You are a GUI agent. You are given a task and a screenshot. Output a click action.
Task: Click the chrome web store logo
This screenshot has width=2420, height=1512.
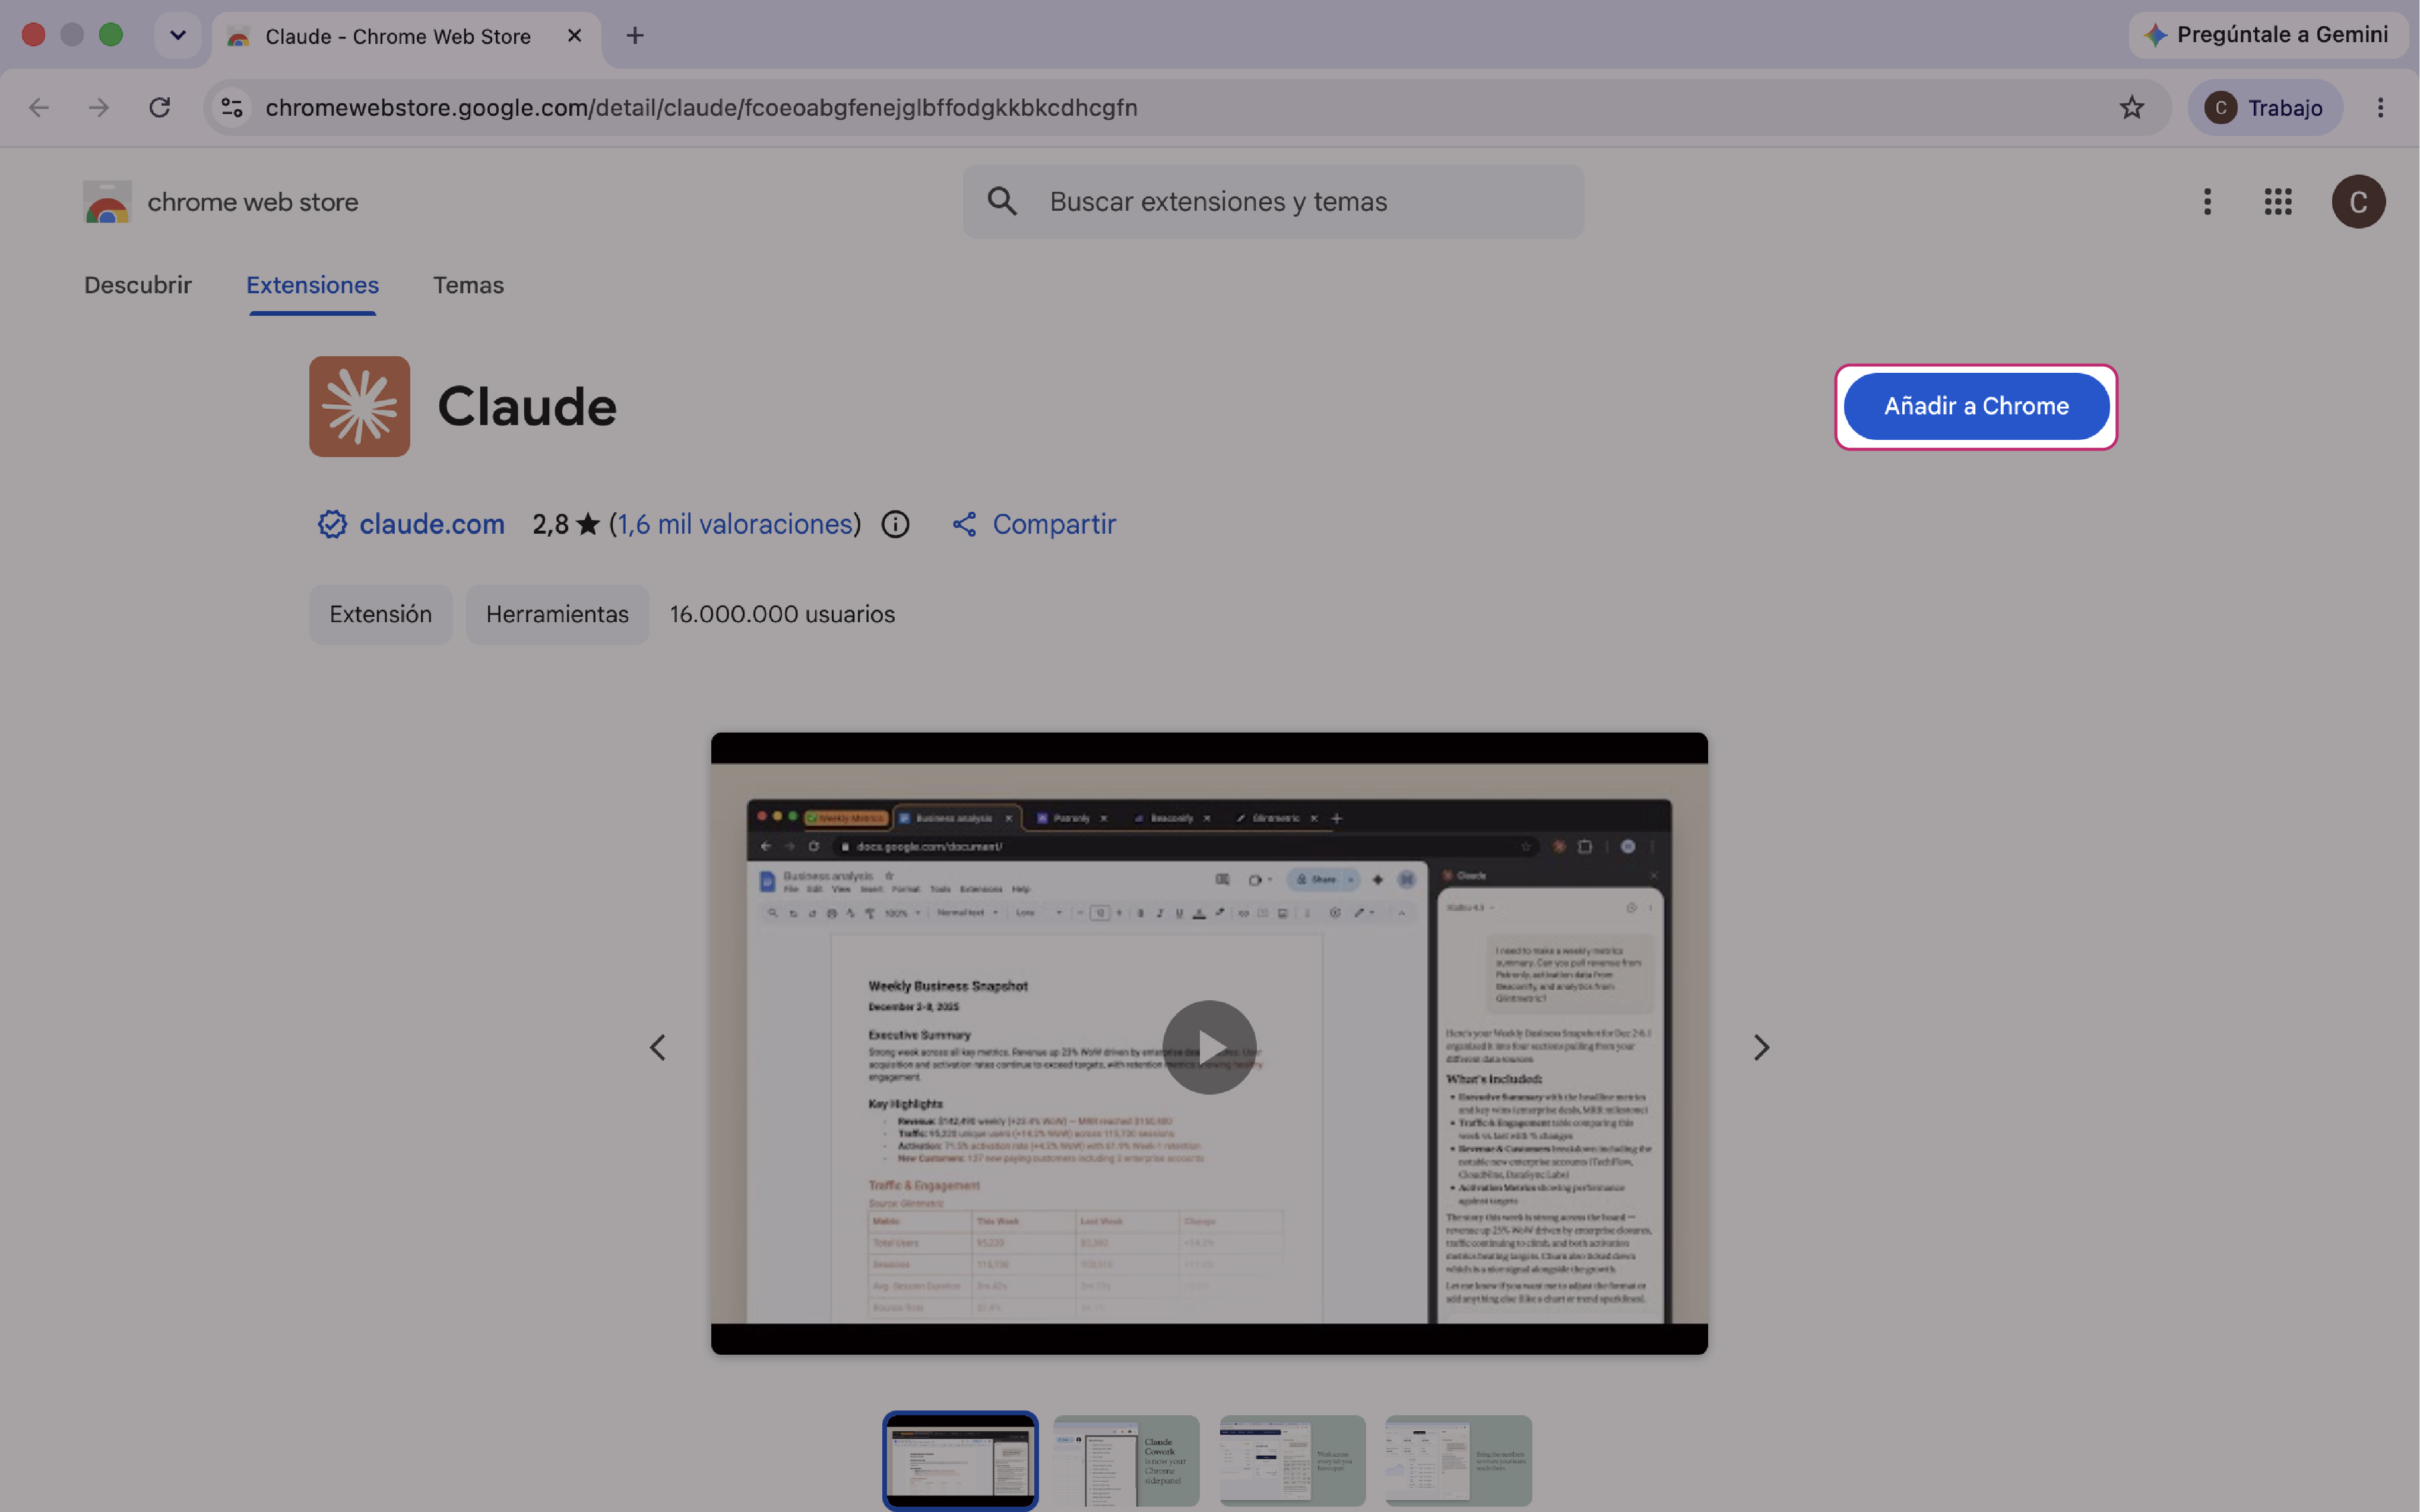pyautogui.click(x=107, y=202)
